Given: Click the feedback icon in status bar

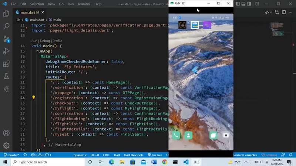Looking at the screenshot, I should (283, 155).
